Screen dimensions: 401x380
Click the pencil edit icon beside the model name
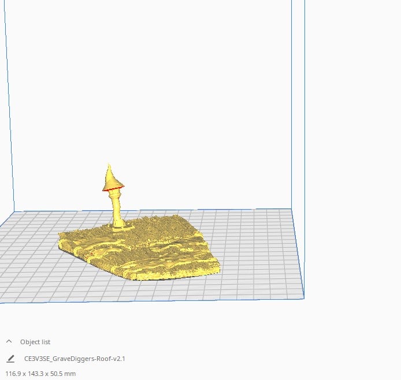coord(10,359)
